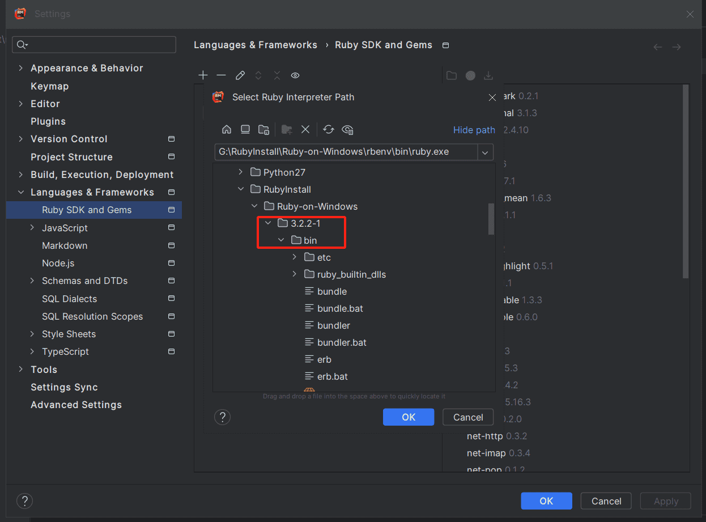Collapse Languages & Frameworks group

pos(21,192)
